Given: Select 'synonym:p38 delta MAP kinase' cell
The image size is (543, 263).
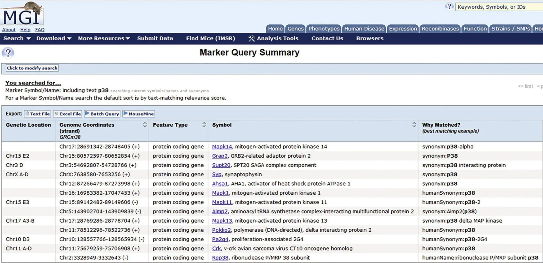Looking at the screenshot, I should tap(462, 220).
